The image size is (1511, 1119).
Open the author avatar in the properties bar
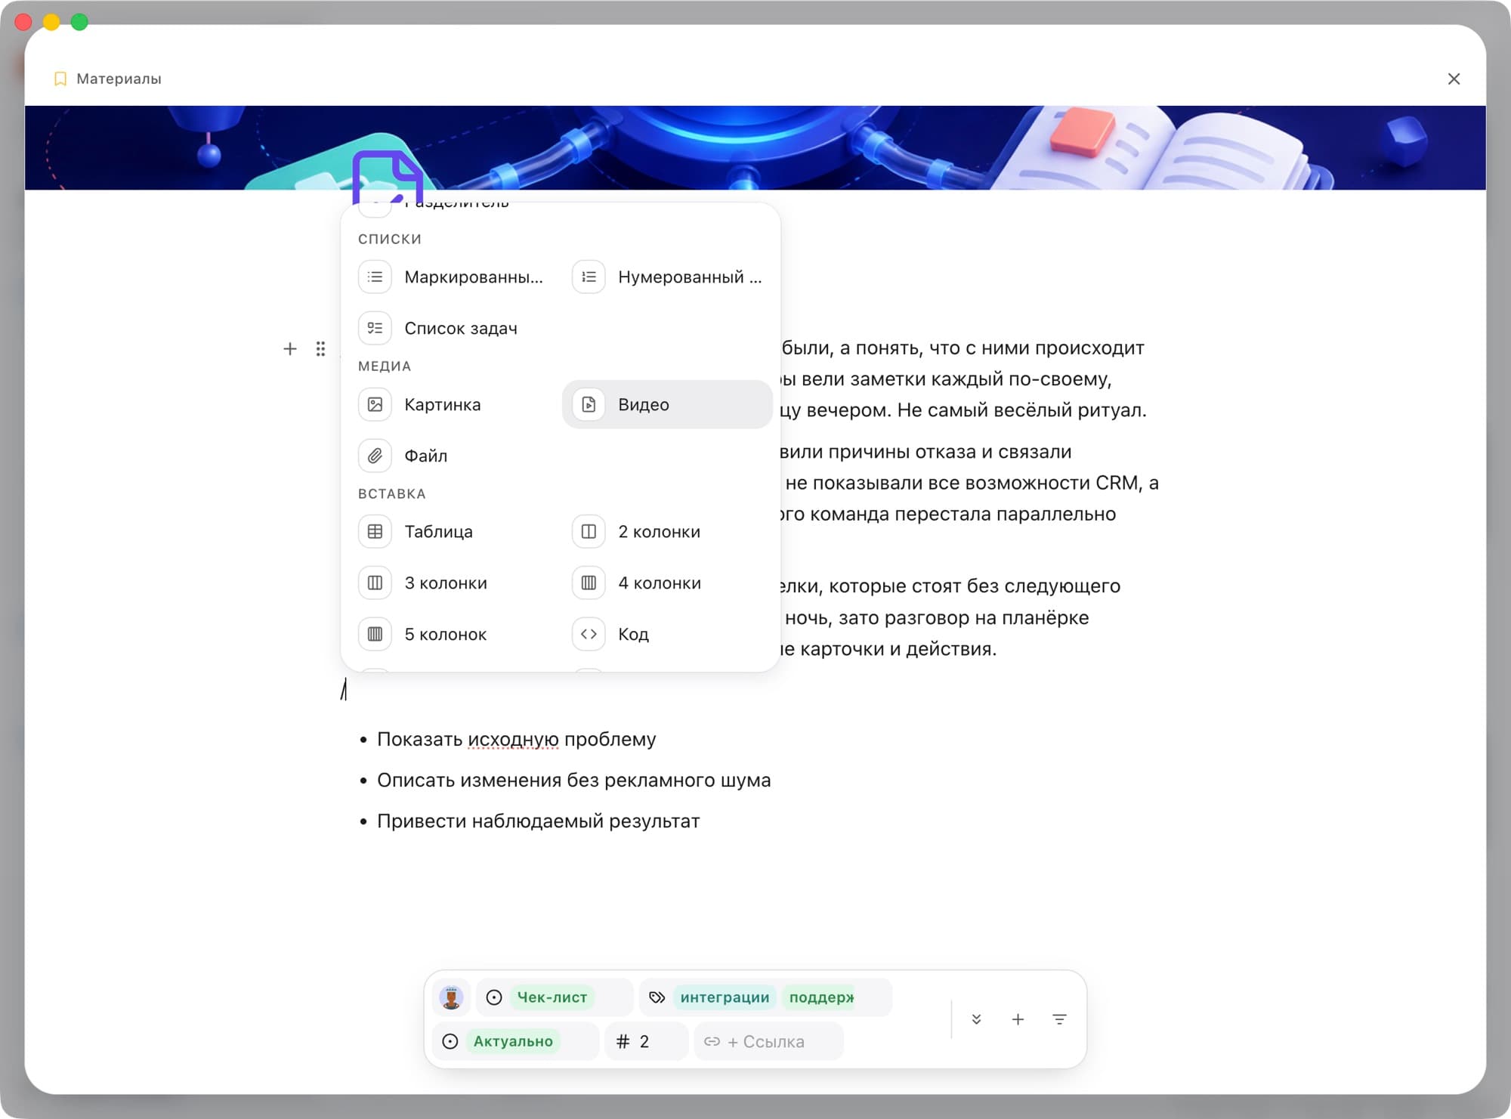pyautogui.click(x=451, y=997)
